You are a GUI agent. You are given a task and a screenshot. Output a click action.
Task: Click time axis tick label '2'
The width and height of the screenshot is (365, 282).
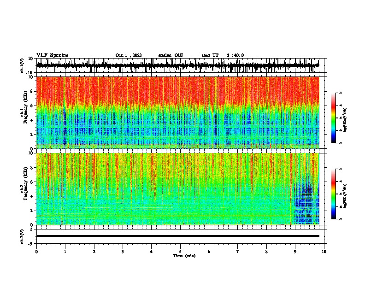(94, 252)
